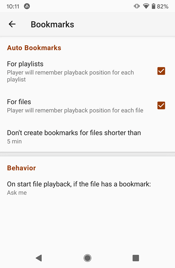Tap the Wi-Fi status icon
The width and height of the screenshot is (175, 268).
point(146,6)
